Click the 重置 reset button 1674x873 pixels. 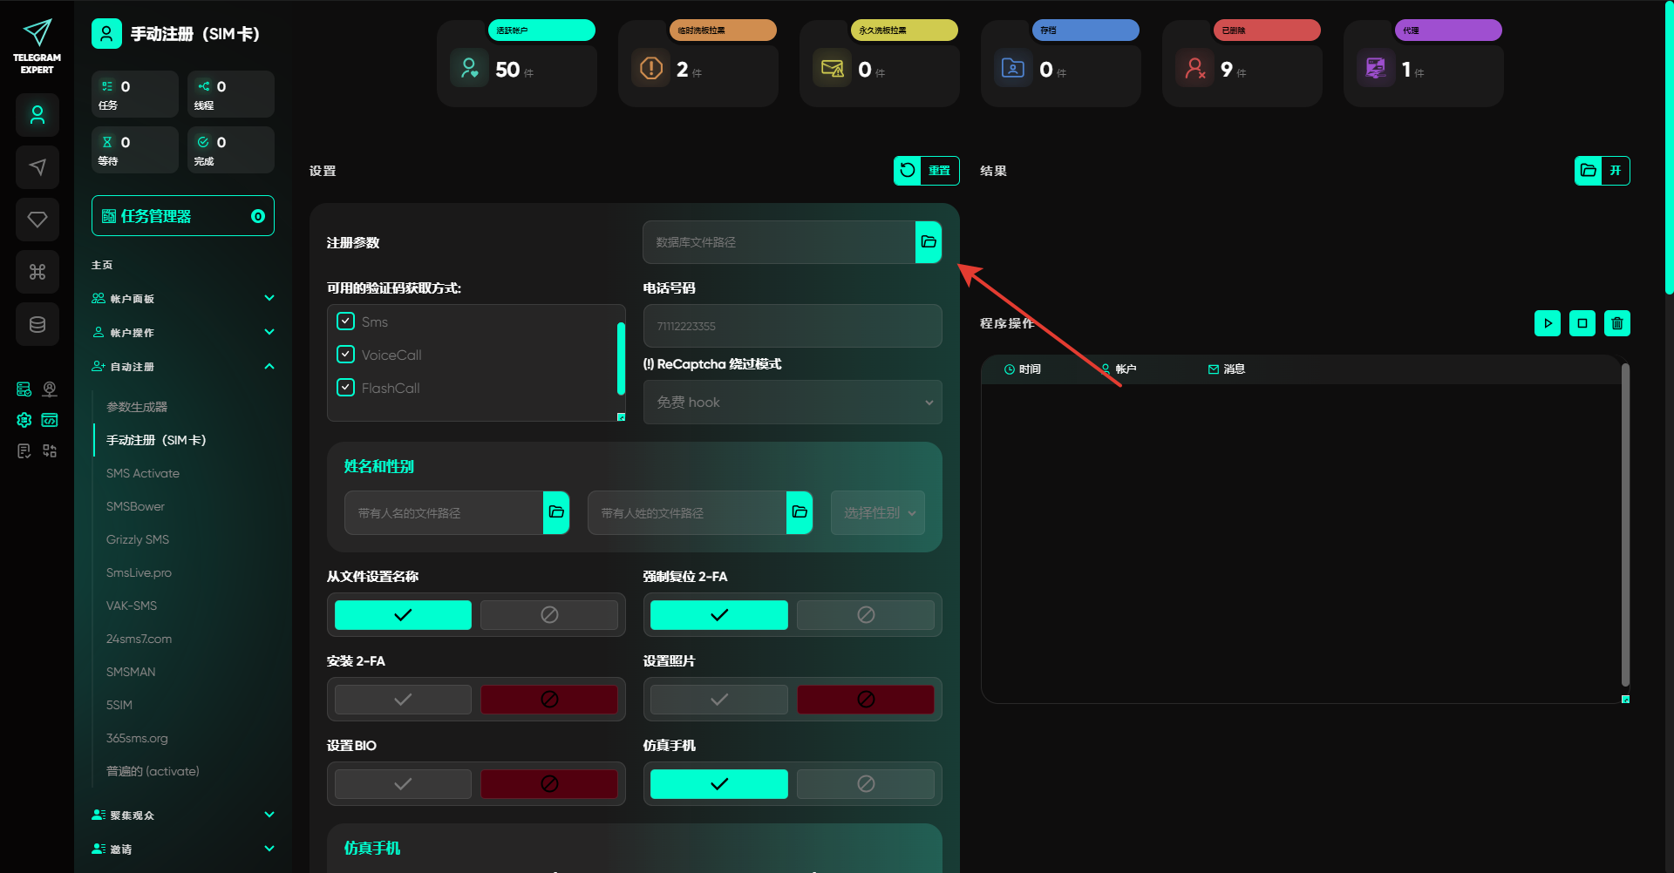coord(926,171)
